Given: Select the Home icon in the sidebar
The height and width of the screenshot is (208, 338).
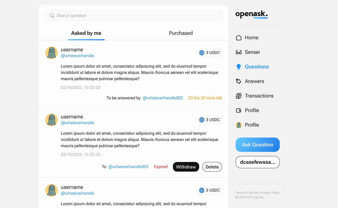Looking at the screenshot, I should 238,37.
